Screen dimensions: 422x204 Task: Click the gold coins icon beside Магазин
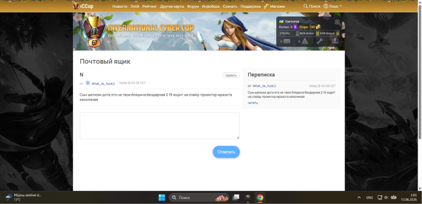[266, 6]
